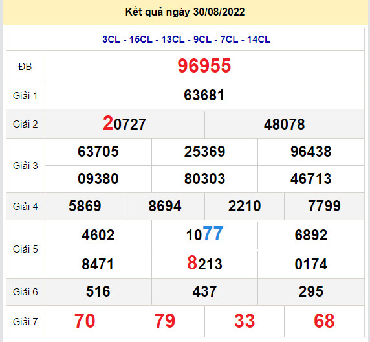370x342 pixels.
Task: Select Giải 4 number 7799
Action: pyautogui.click(x=325, y=206)
